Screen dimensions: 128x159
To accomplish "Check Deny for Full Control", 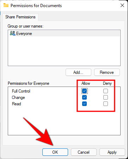I will pyautogui.click(x=105, y=91).
